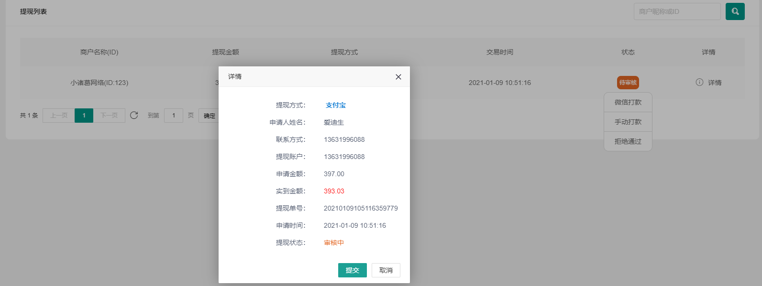Screen dimensions: 762x286
Task: Select page 1 in the pagination
Action: (84, 116)
